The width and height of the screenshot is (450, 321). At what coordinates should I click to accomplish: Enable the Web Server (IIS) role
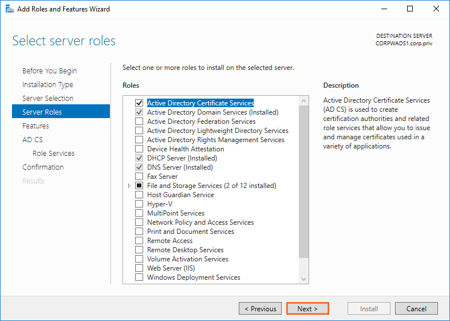[x=139, y=268]
